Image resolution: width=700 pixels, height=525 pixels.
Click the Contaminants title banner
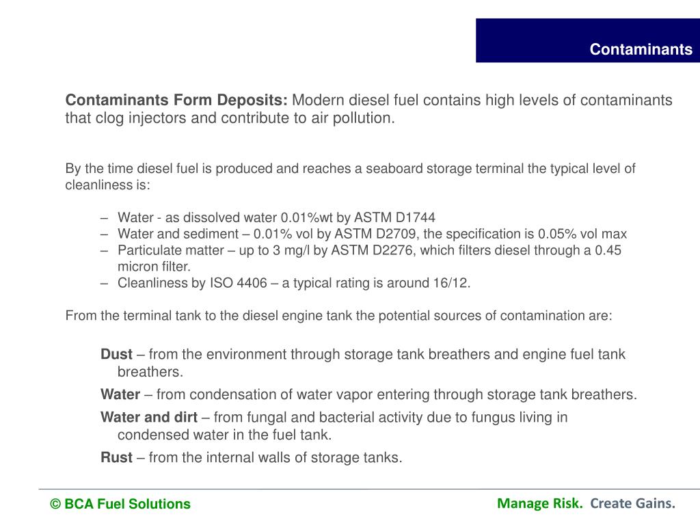(x=587, y=40)
